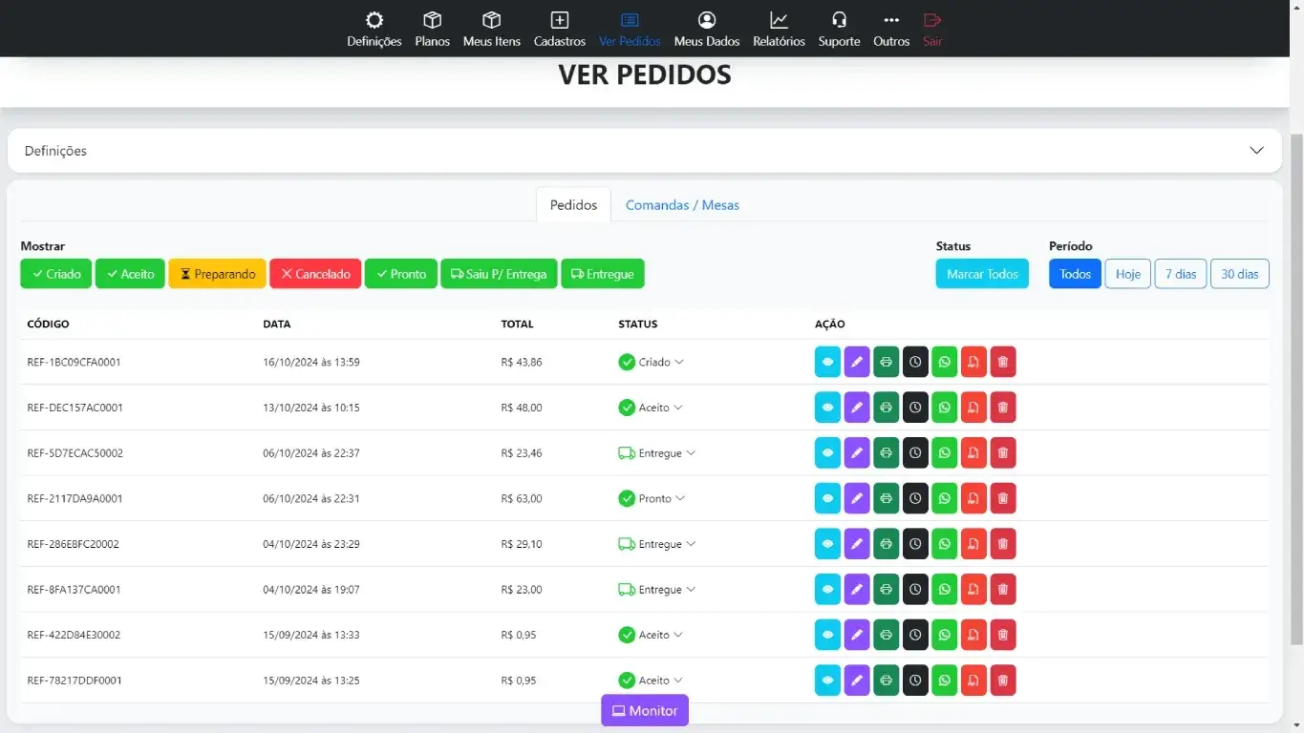Click the trash icon for order REF-422D84E30002
The image size is (1304, 733).
[x=1002, y=635]
